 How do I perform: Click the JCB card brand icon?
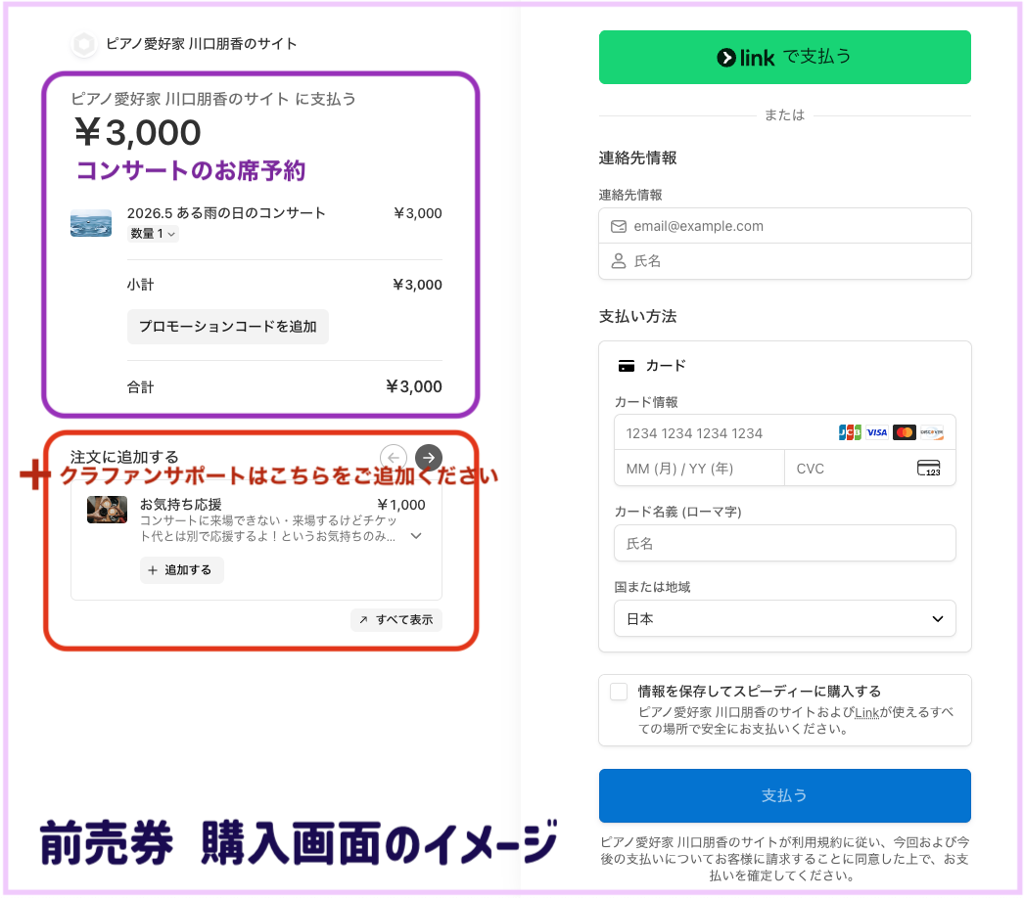pos(850,432)
